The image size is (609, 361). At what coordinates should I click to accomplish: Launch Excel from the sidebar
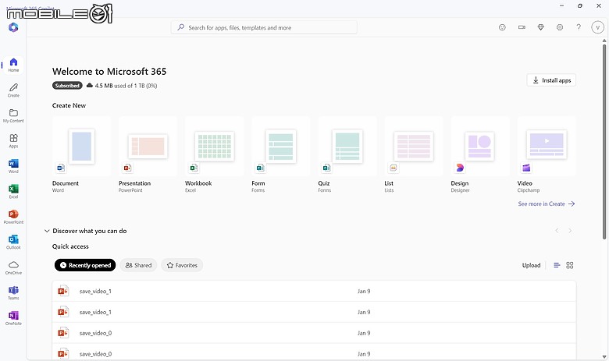tap(13, 192)
